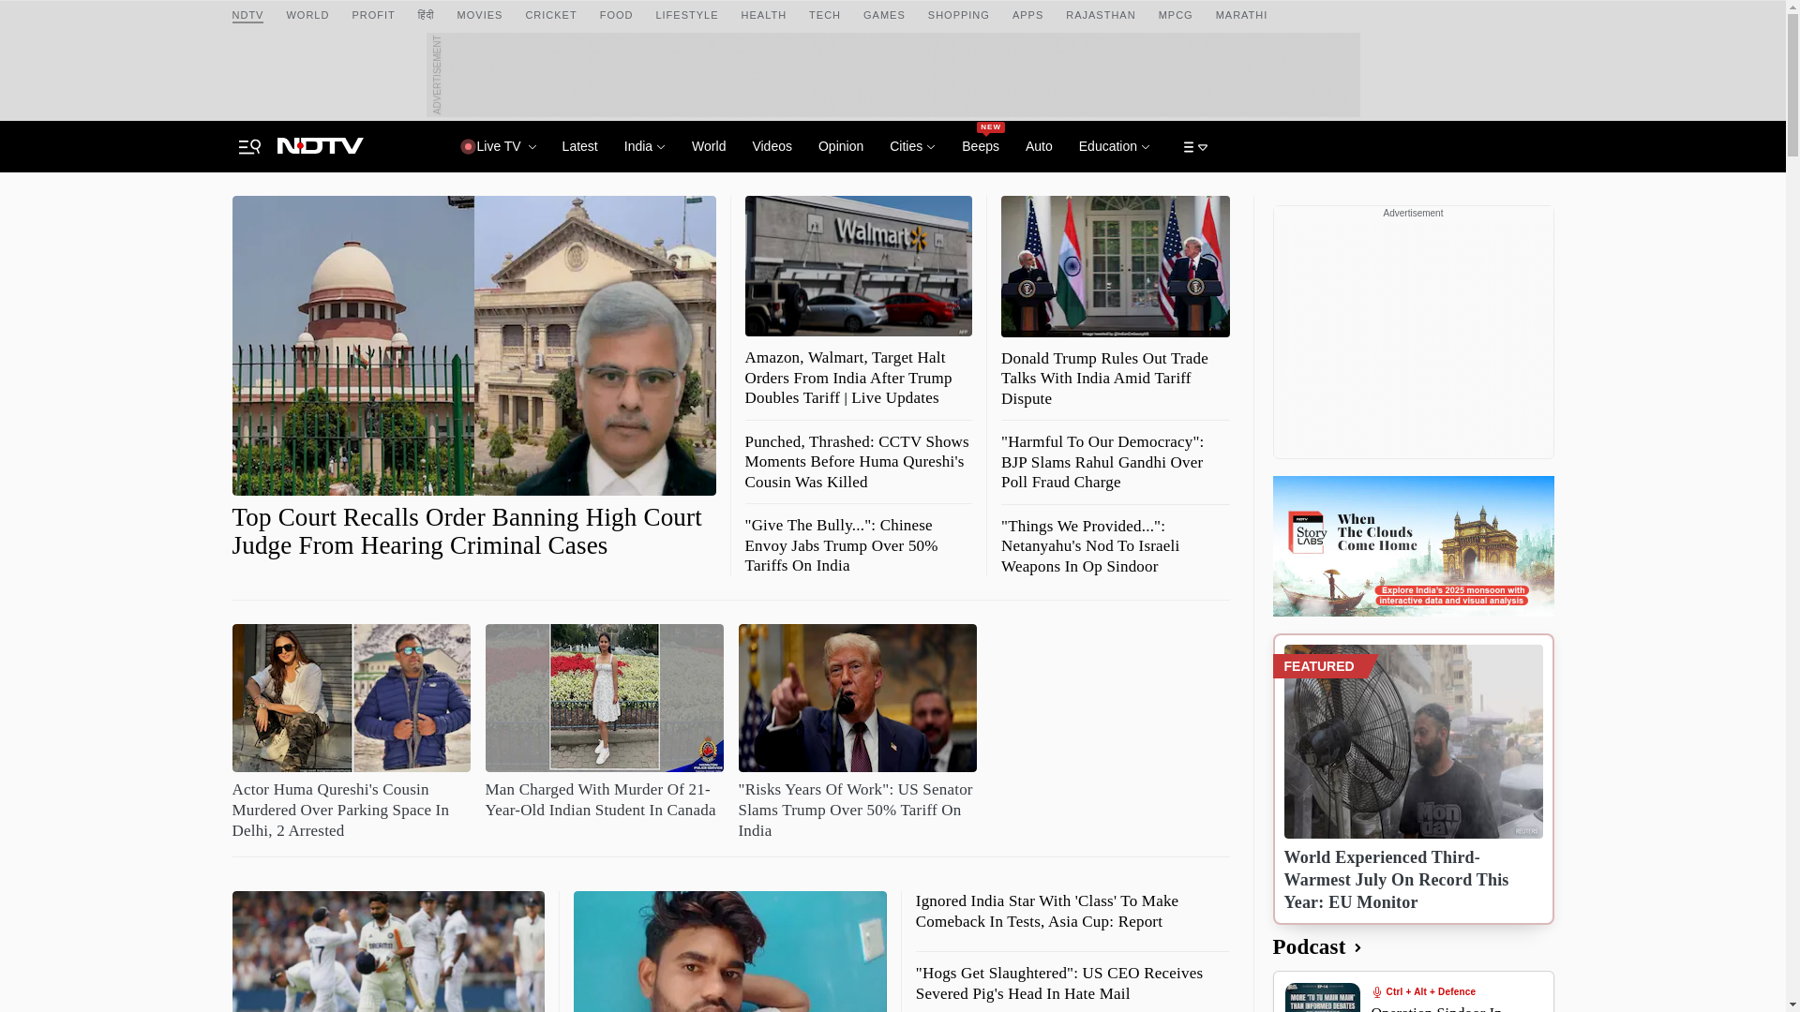Open APPS in the top bar

tap(1027, 16)
